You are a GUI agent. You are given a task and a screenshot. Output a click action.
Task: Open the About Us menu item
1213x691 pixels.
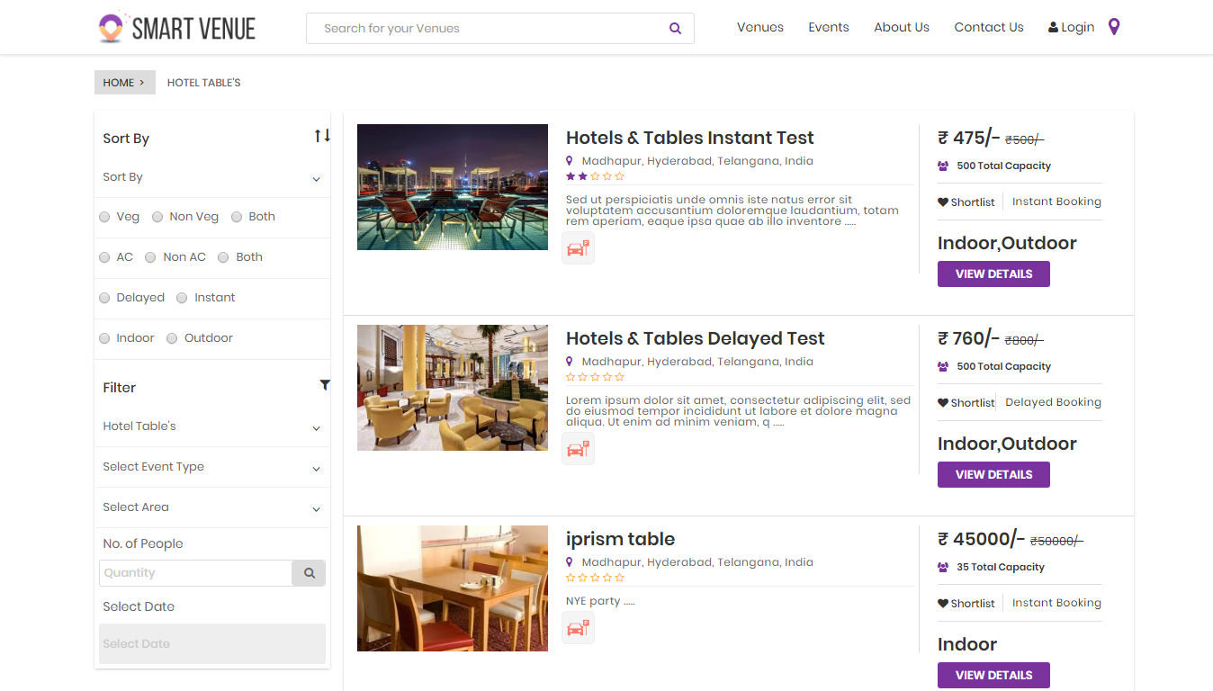tap(901, 27)
